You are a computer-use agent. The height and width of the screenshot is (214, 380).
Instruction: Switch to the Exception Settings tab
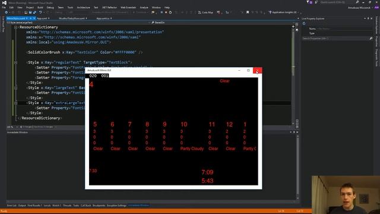(x=116, y=206)
